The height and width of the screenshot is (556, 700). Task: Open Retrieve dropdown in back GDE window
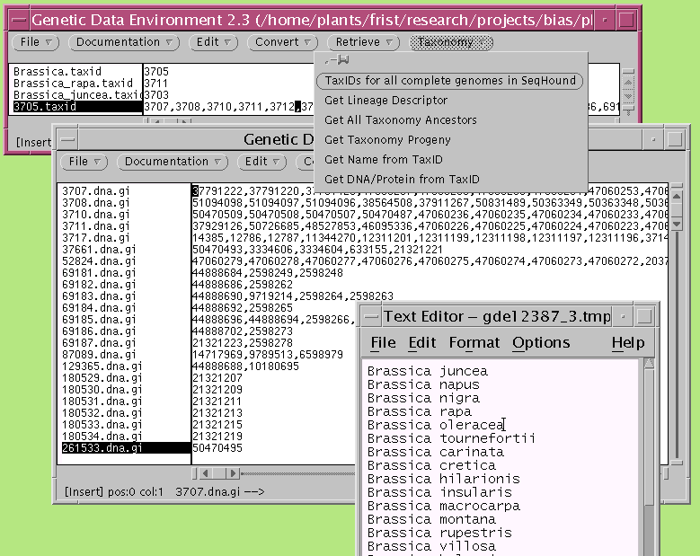pos(363,42)
